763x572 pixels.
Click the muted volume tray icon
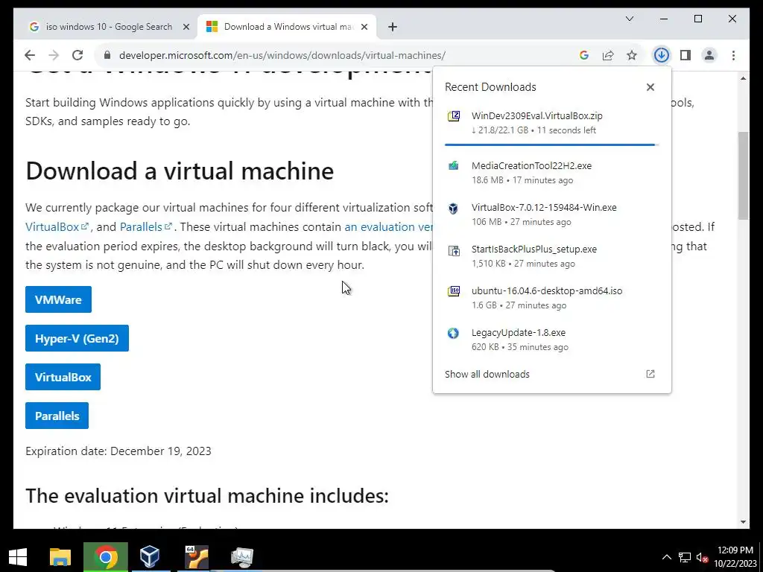tap(702, 557)
